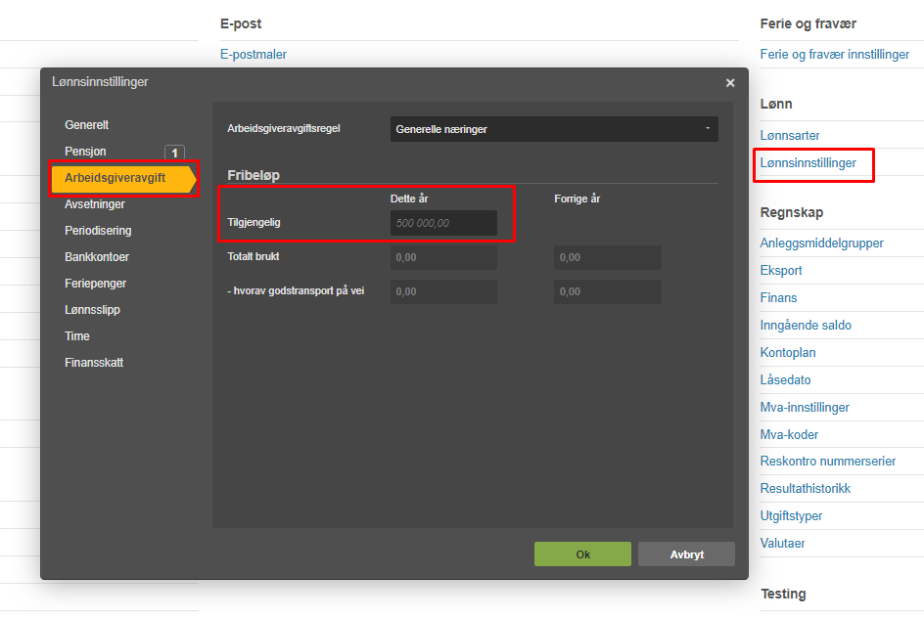The height and width of the screenshot is (619, 924).
Task: Click the Lønnsinnstillinger dialog title
Action: pos(100,82)
